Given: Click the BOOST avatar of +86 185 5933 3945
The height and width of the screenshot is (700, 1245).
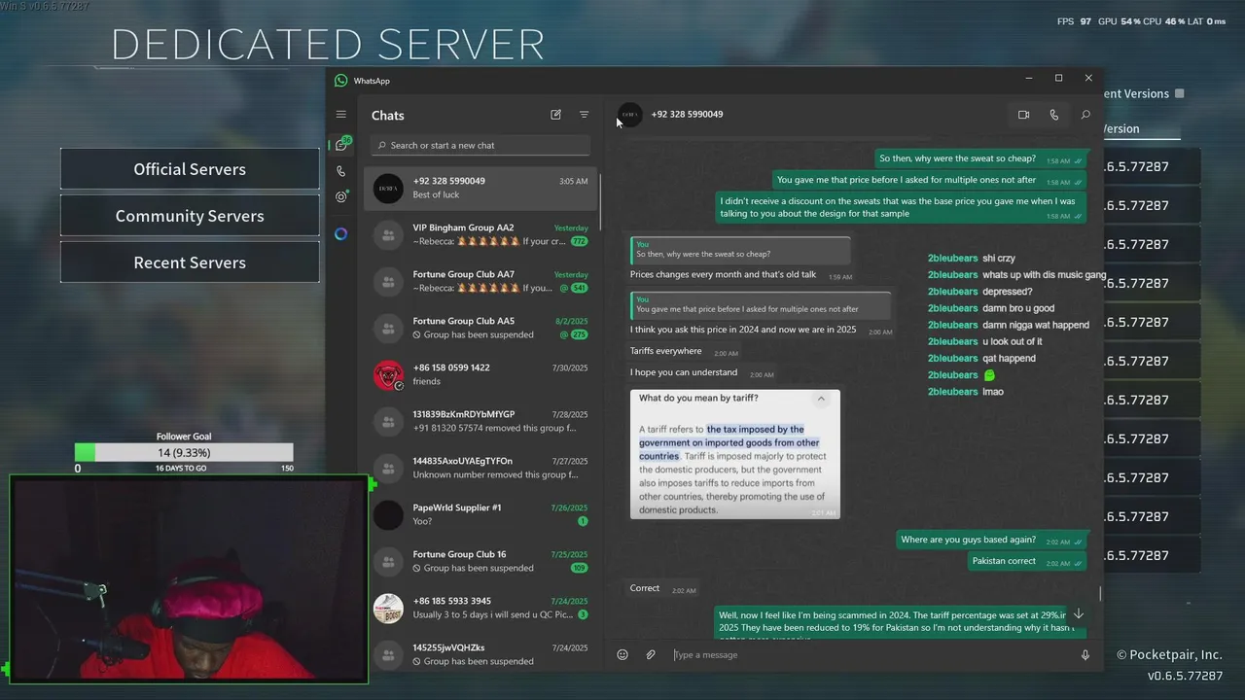Looking at the screenshot, I should pyautogui.click(x=388, y=609).
